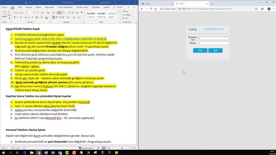Click Undo in the Word quick access toolbar
Image resolution: width=276 pixels, height=155 pixels.
tap(30, 3)
